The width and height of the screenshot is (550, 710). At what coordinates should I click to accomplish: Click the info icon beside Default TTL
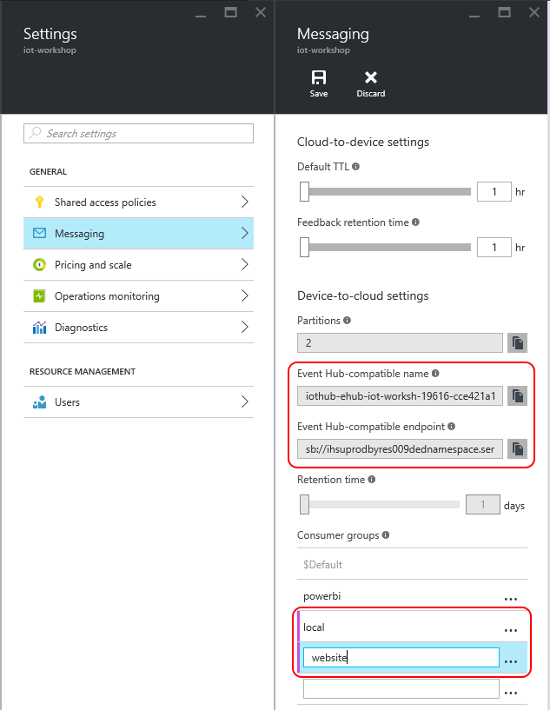[x=356, y=167]
